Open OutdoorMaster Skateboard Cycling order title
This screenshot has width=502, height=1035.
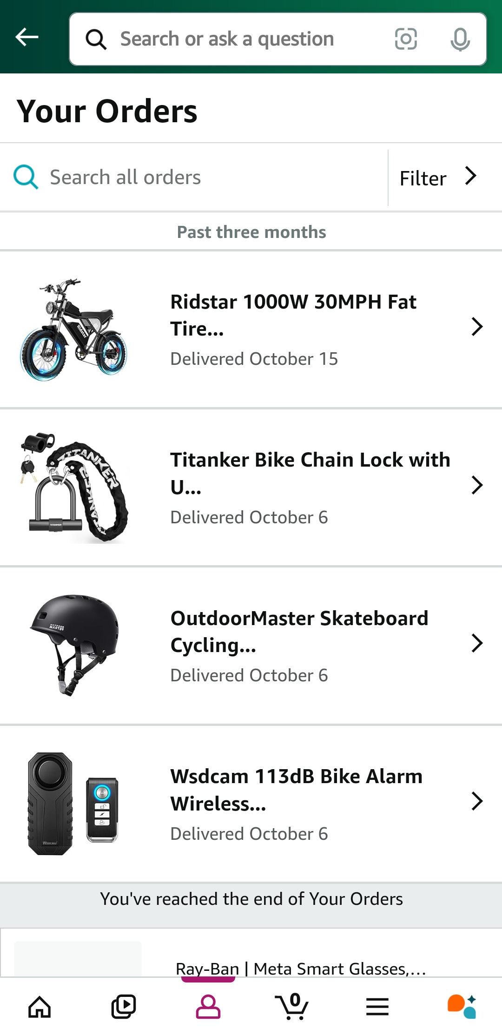click(299, 631)
